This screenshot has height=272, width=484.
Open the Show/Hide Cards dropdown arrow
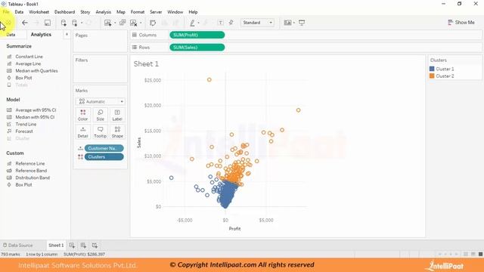pos(294,23)
